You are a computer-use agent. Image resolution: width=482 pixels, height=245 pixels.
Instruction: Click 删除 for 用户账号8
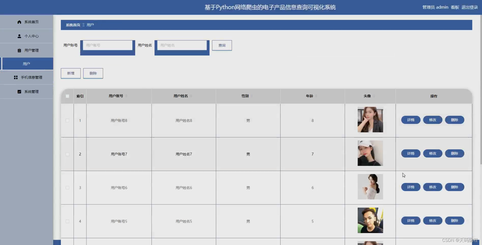(454, 120)
